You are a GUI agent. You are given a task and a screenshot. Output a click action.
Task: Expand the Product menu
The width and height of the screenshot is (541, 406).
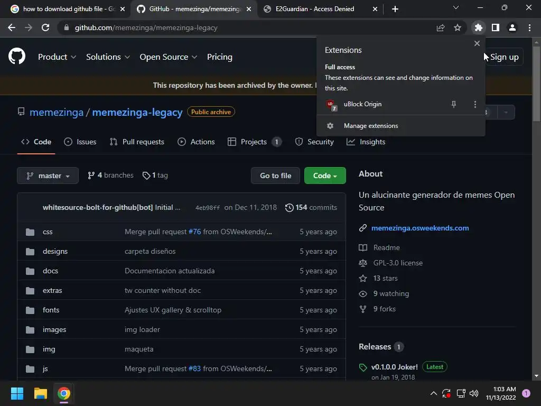click(x=57, y=57)
